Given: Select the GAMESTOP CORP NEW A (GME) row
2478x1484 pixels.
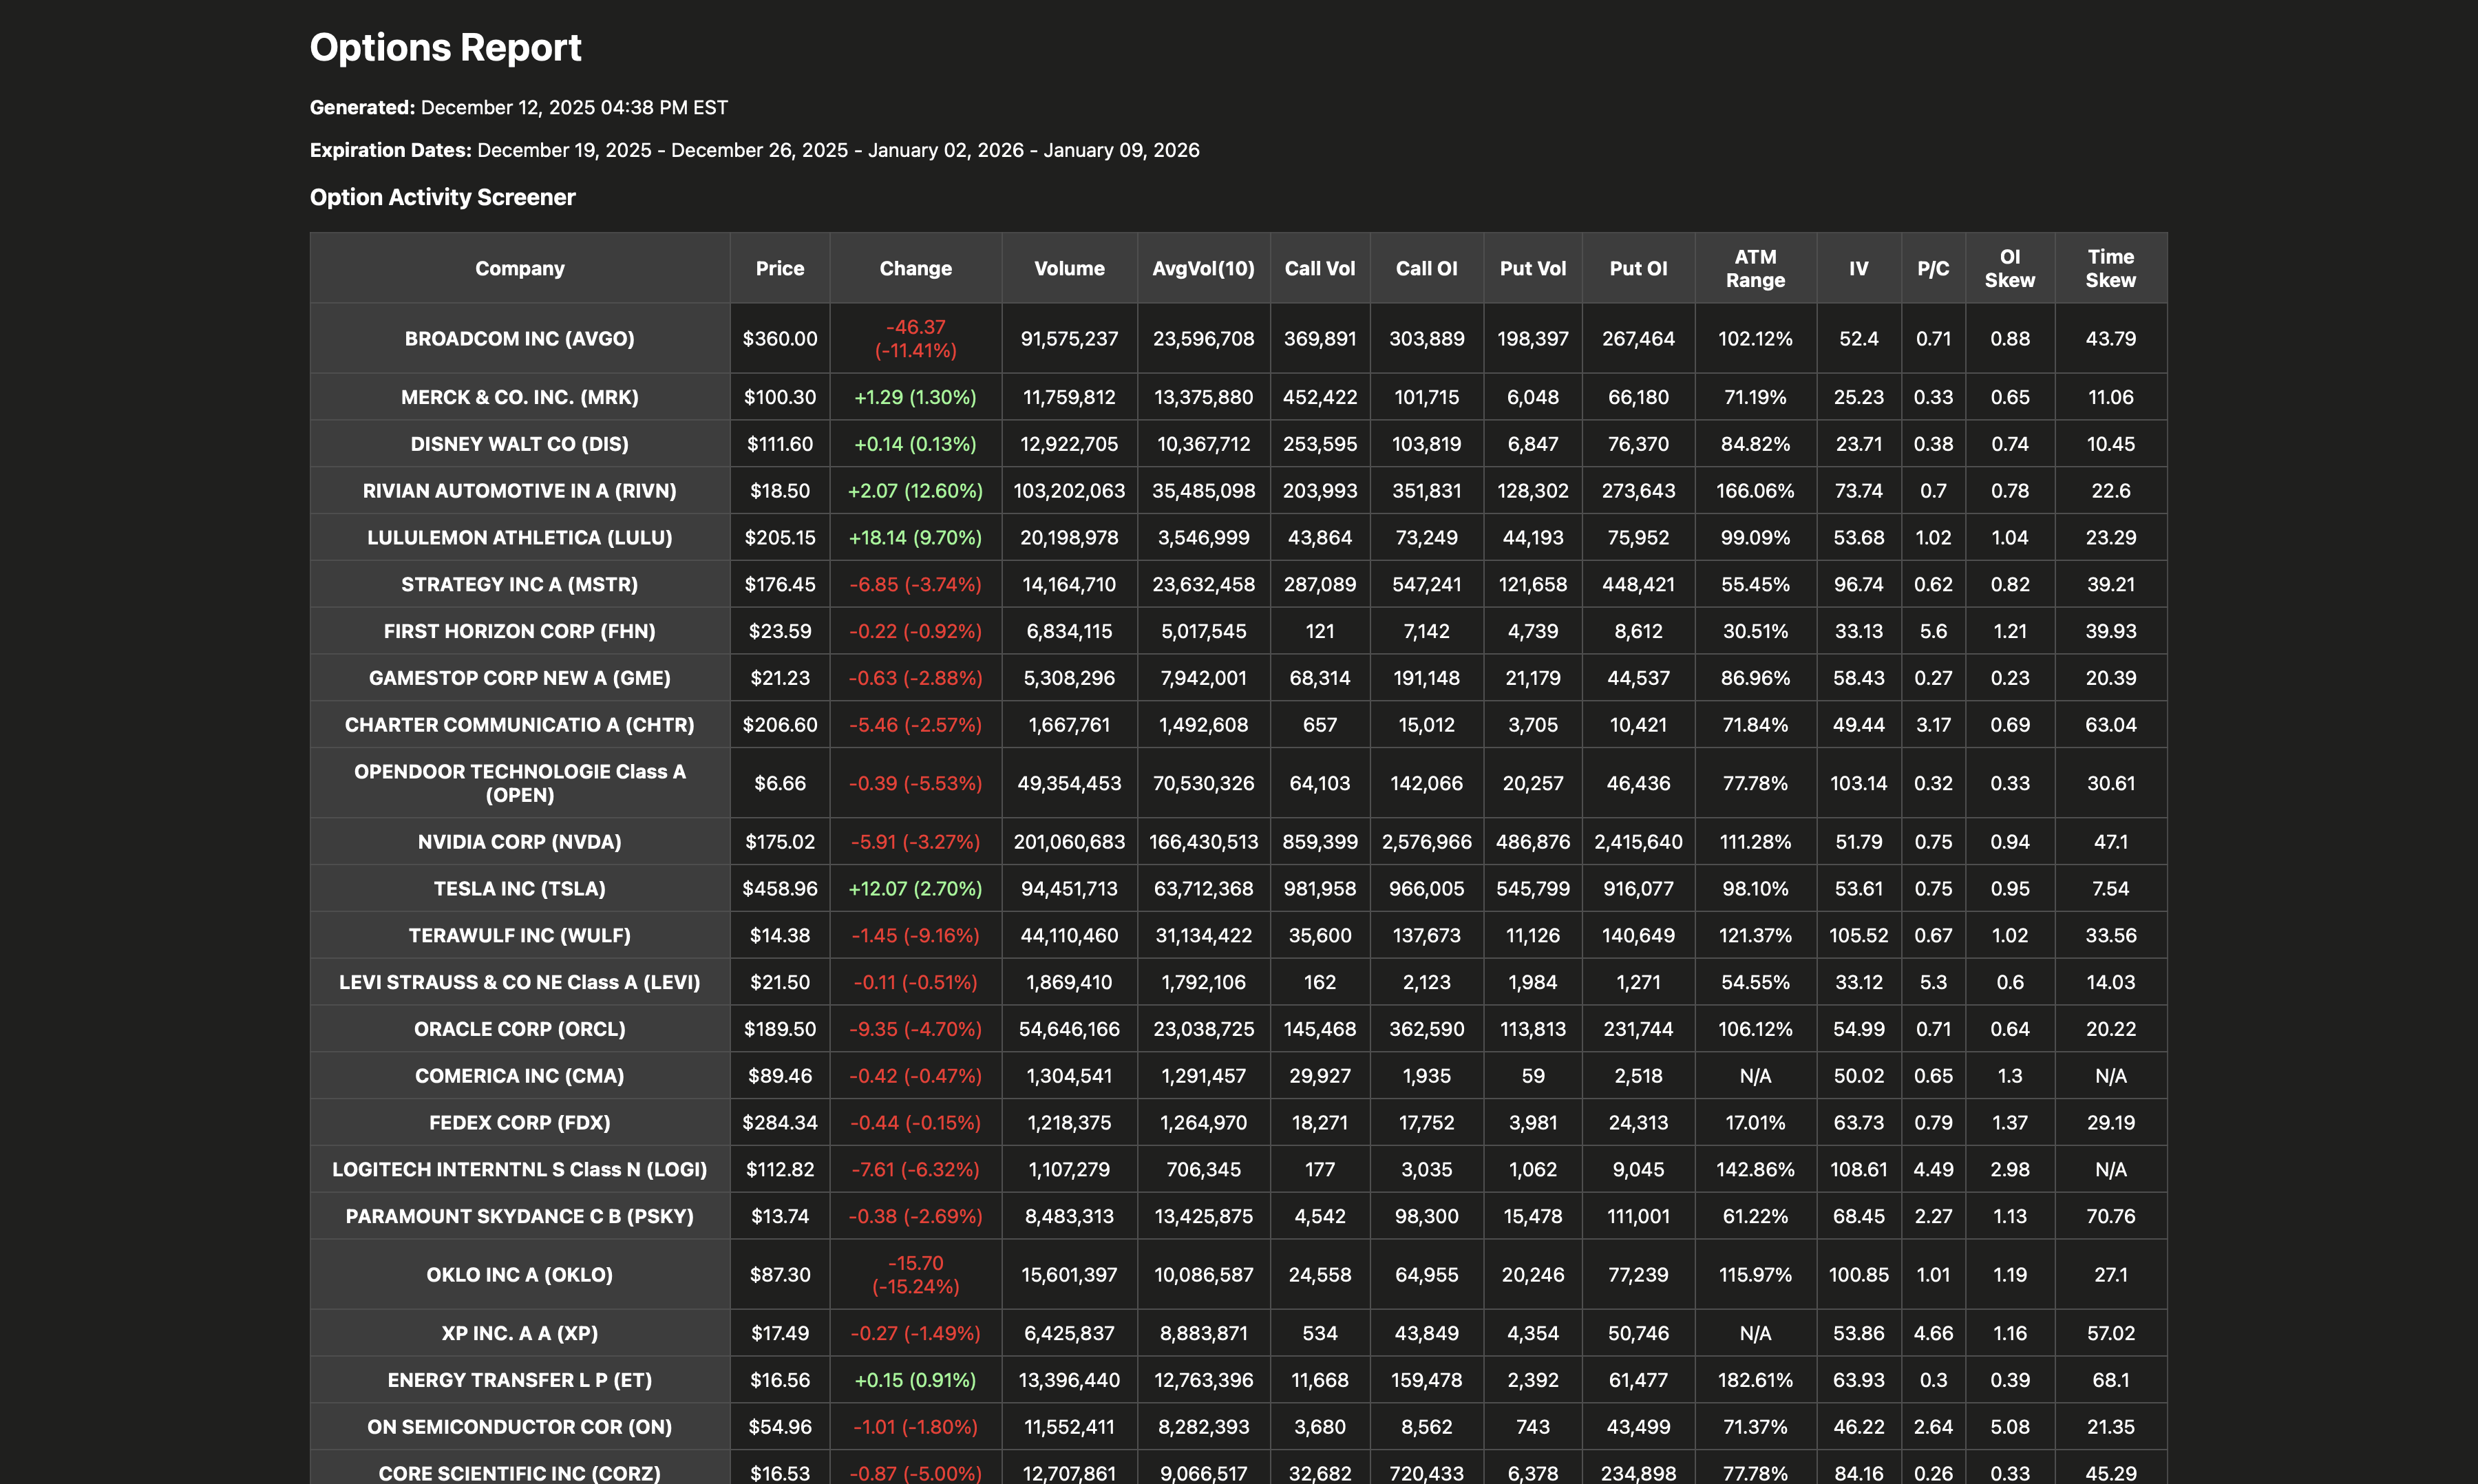Looking at the screenshot, I should pos(519,677).
